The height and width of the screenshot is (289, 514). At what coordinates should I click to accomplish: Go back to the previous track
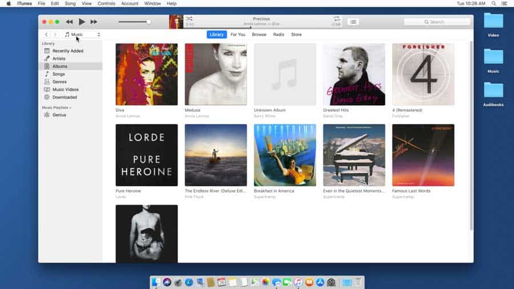point(69,22)
